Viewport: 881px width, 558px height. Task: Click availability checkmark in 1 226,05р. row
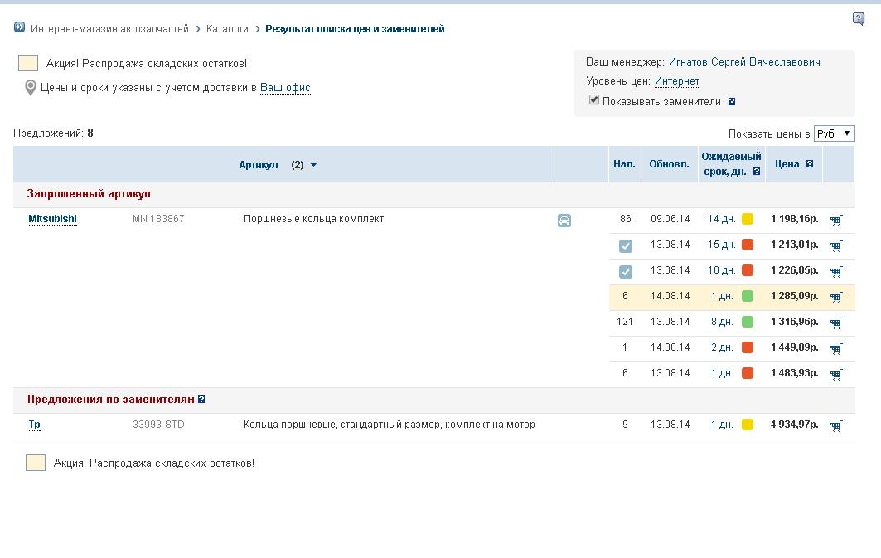click(x=626, y=271)
